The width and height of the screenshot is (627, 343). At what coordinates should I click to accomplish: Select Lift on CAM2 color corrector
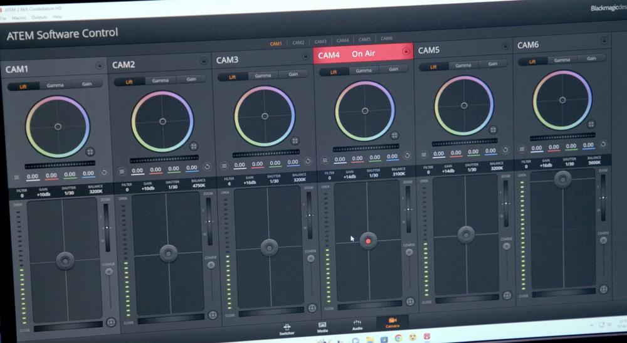129,82
